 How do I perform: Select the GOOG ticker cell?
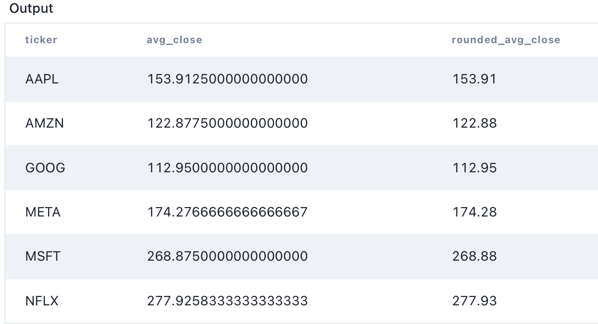coord(45,168)
